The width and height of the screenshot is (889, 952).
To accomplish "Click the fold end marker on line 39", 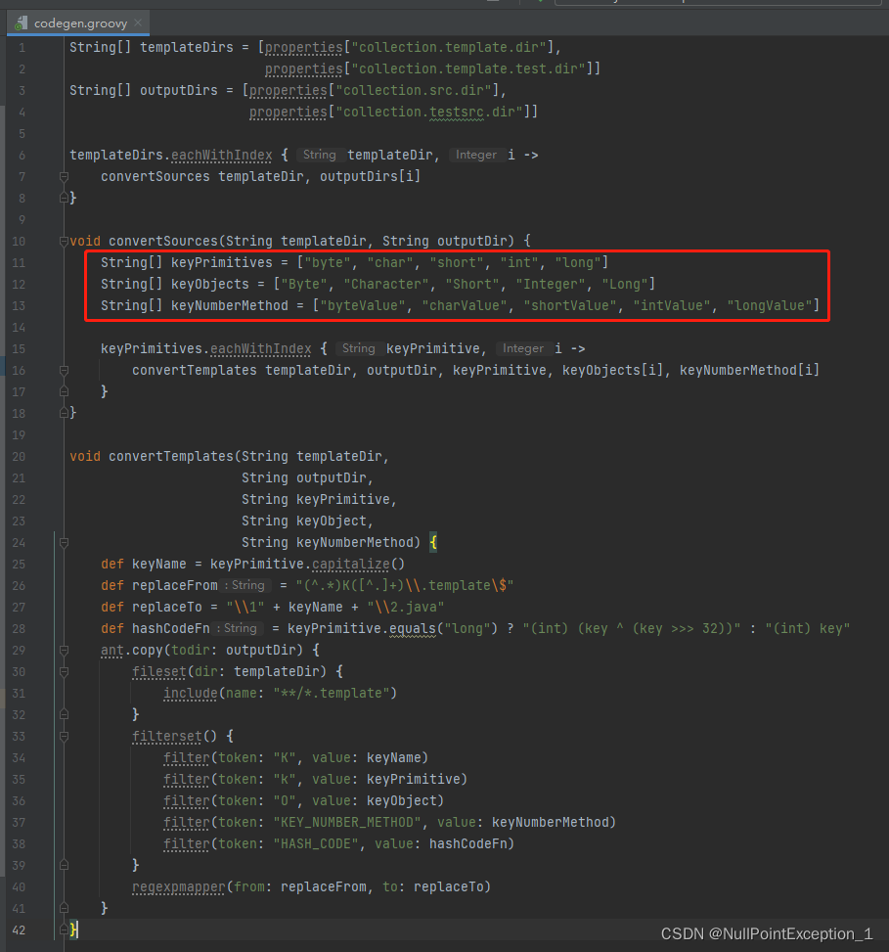I will tap(64, 865).
